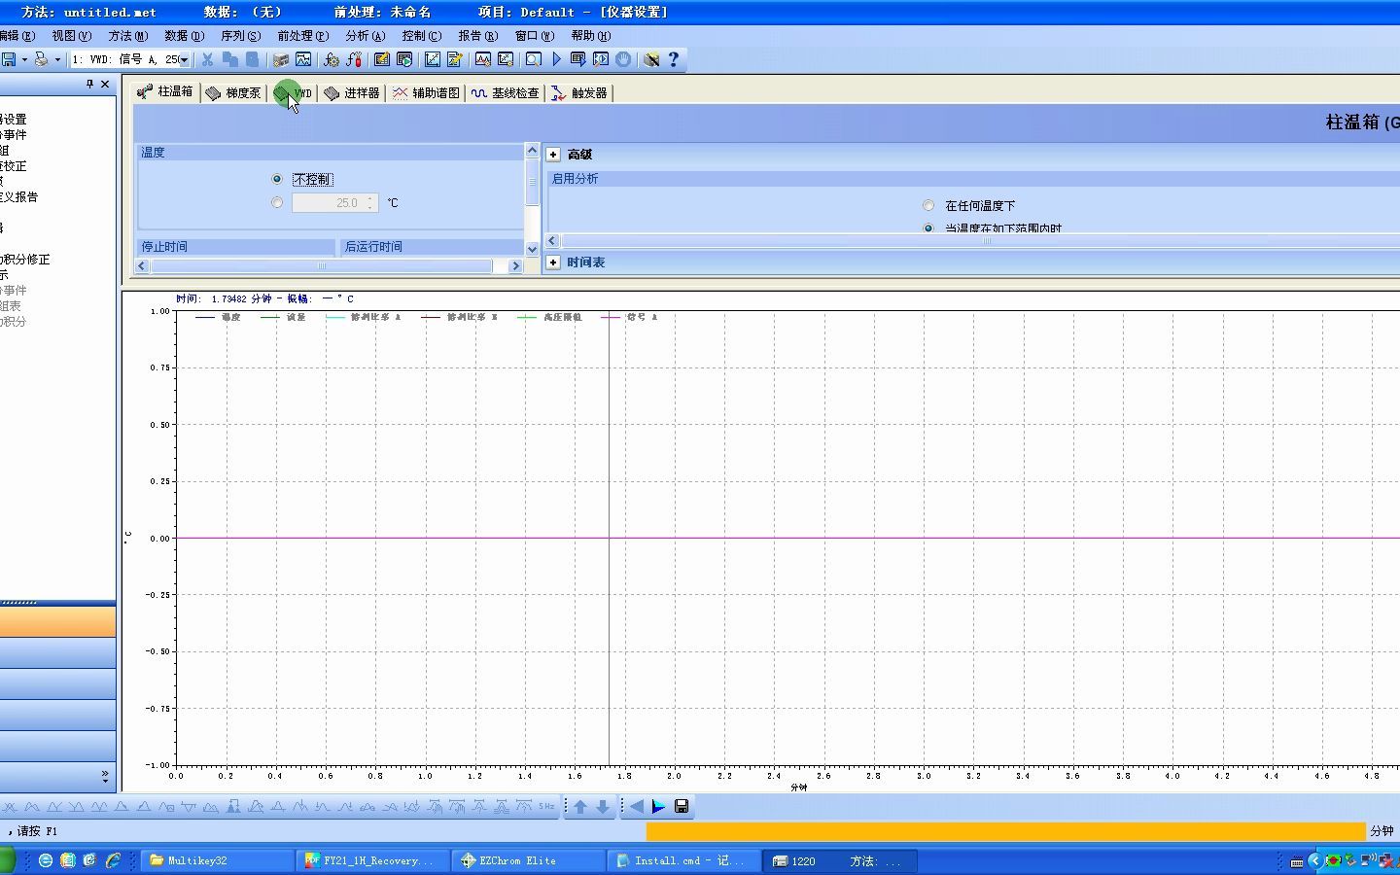Click the stop run hand icon

pyautogui.click(x=623, y=59)
